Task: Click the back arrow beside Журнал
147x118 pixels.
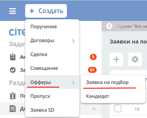Action: point(109,26)
